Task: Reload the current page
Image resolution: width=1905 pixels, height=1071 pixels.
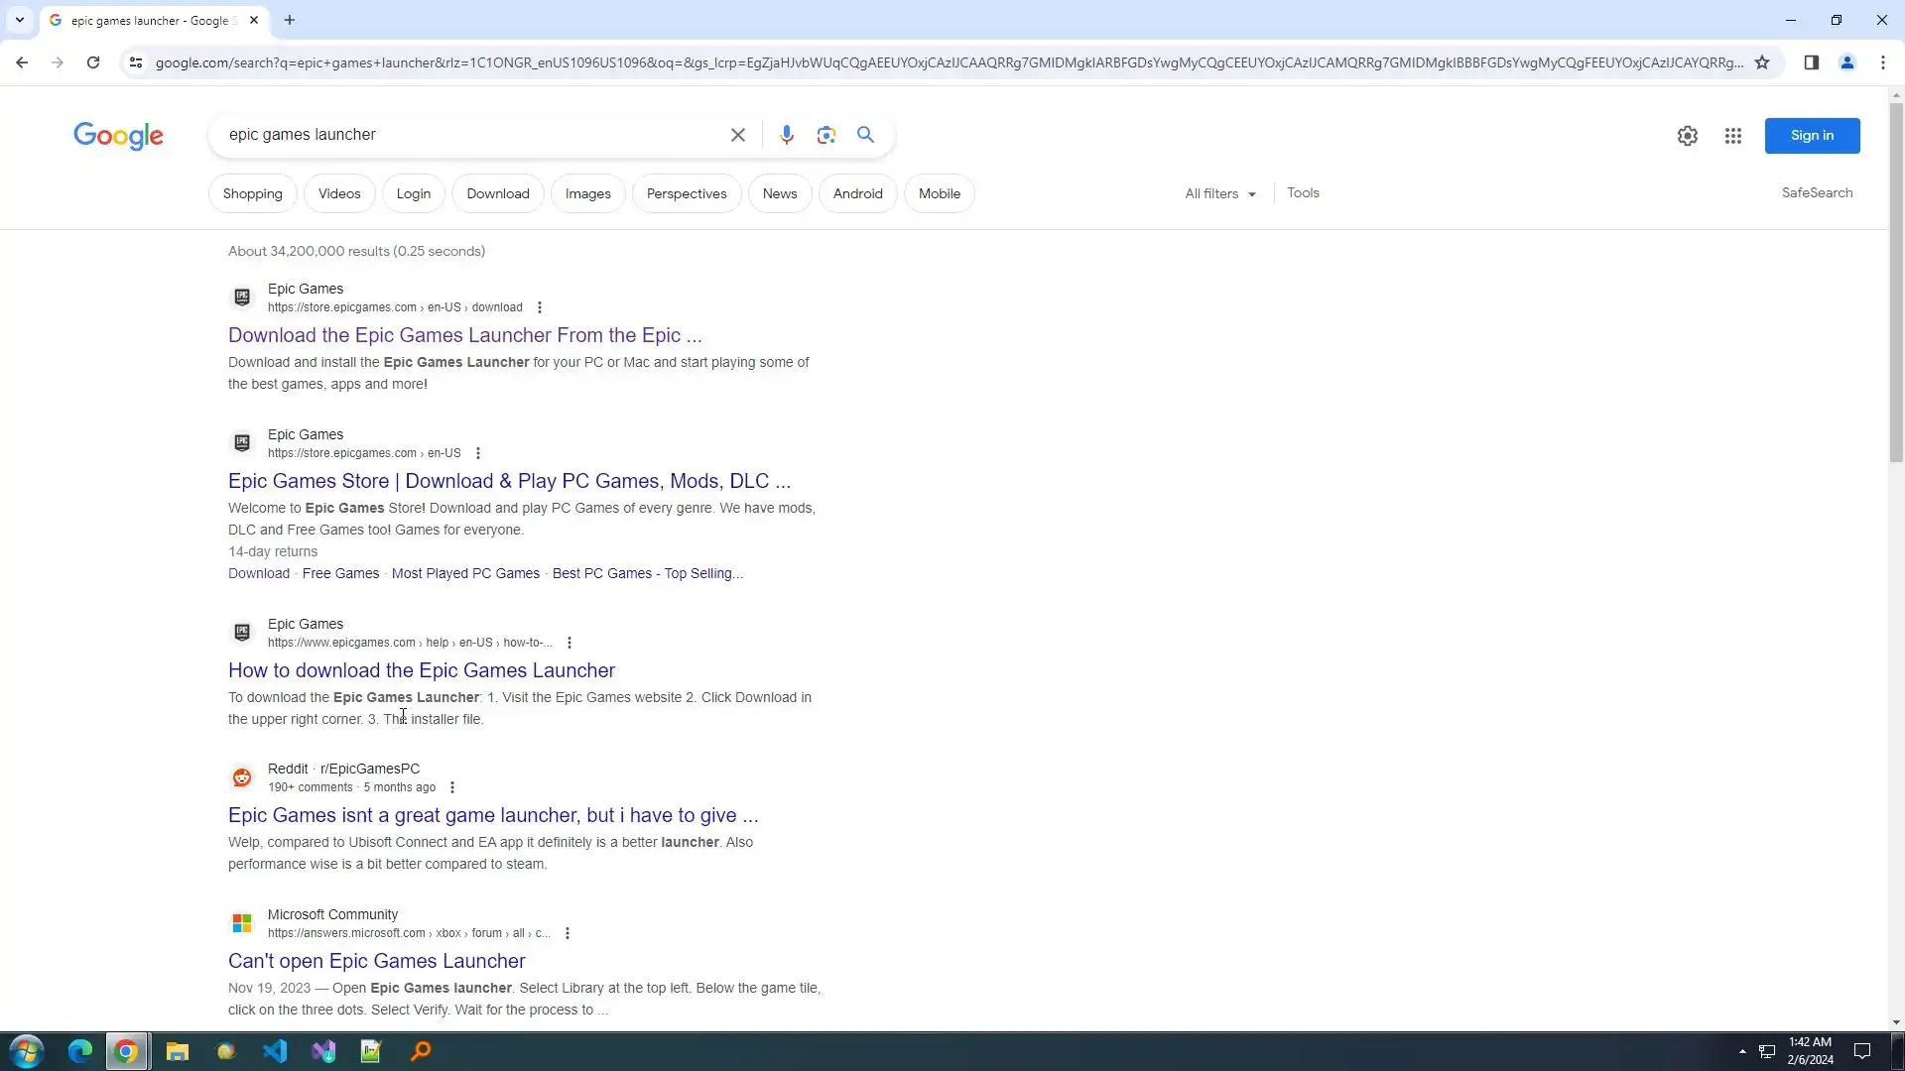Action: (93, 62)
